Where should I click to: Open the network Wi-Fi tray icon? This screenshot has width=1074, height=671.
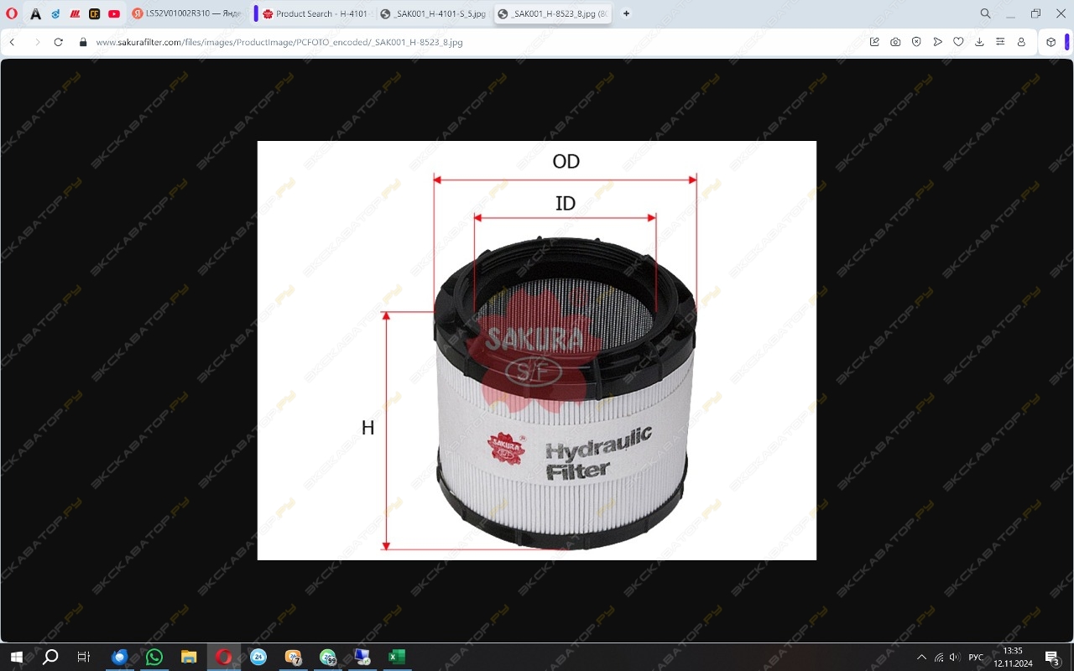939,657
